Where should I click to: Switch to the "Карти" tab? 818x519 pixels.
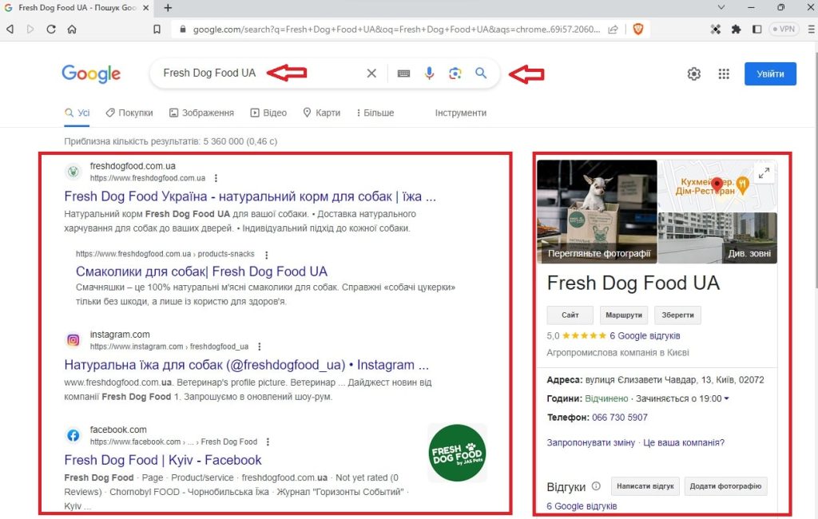point(327,113)
